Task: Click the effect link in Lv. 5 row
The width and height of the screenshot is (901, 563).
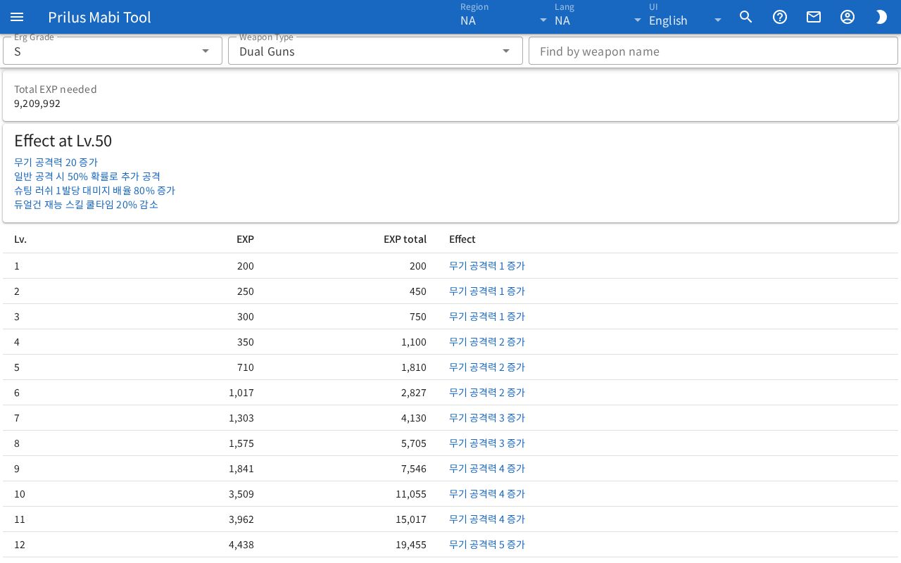Action: pyautogui.click(x=487, y=367)
